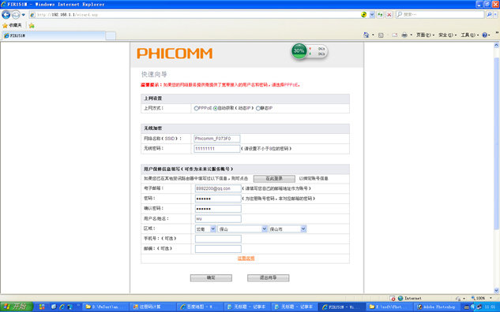This screenshot has height=312, width=500.
Task: Open the search provider dropdown arrow
Action: (x=495, y=15)
